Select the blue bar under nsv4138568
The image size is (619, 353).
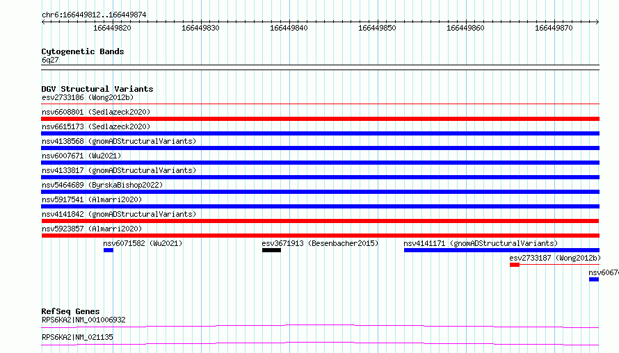(x=320, y=148)
